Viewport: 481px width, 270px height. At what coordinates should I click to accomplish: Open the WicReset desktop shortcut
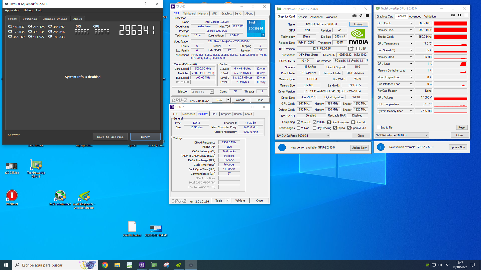[12, 197]
